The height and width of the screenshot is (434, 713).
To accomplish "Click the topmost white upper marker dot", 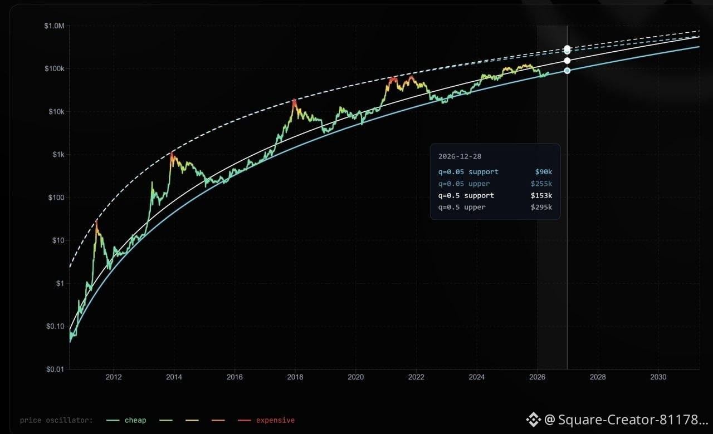I will coord(567,48).
